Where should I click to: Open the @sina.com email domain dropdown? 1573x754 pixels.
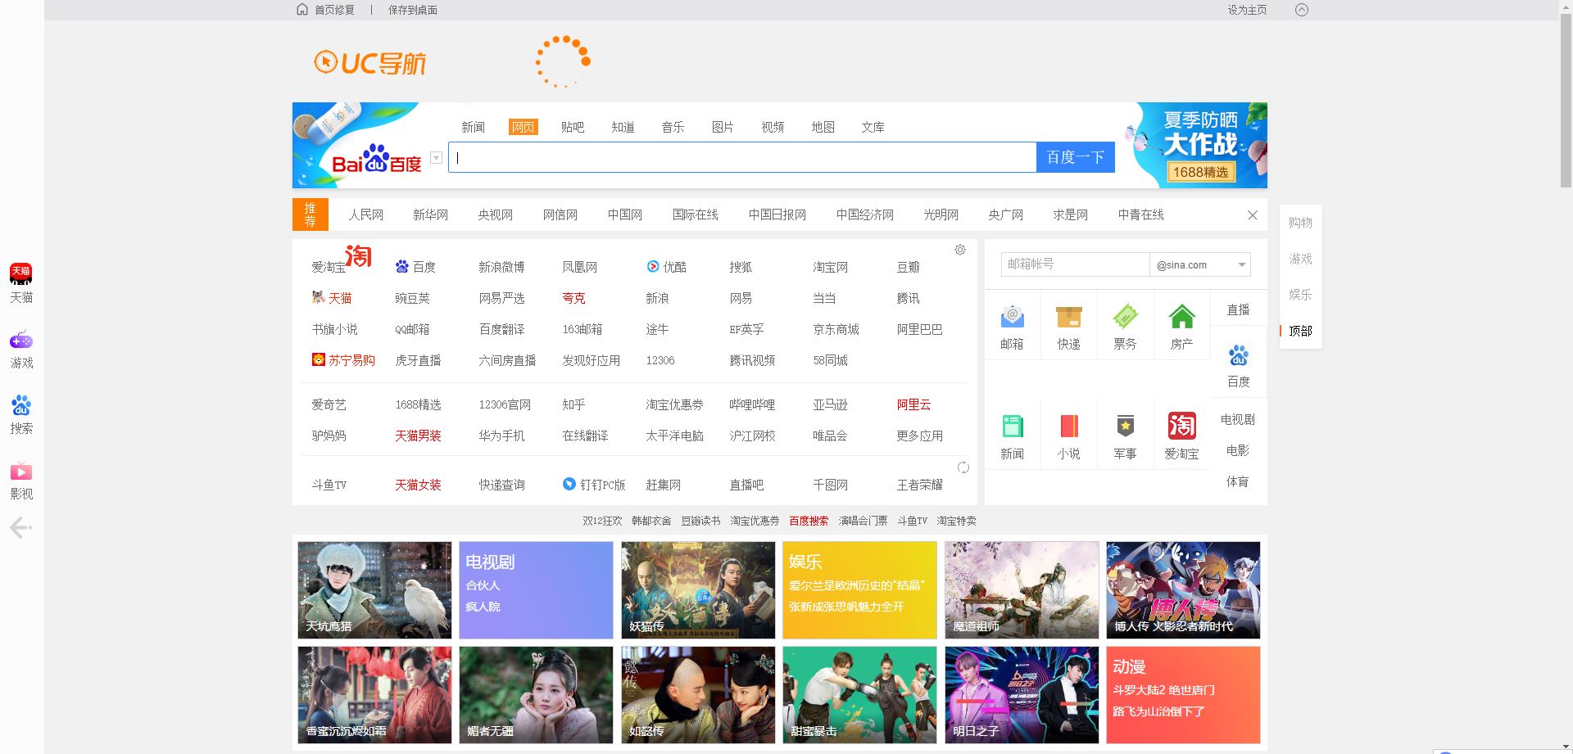click(1242, 264)
